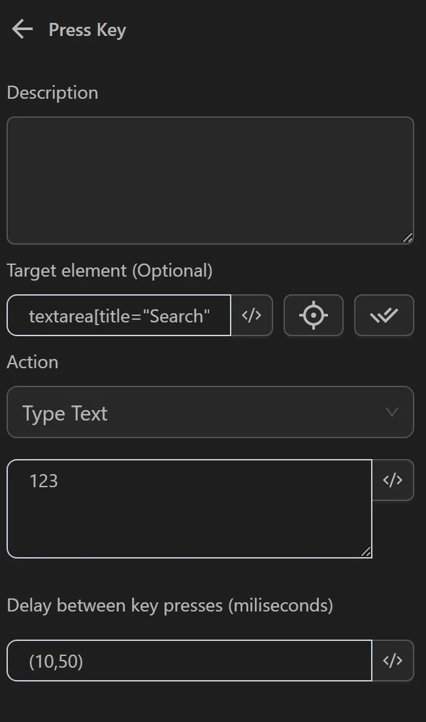
Task: Open element picker with the crosshair icon
Action: coord(314,315)
